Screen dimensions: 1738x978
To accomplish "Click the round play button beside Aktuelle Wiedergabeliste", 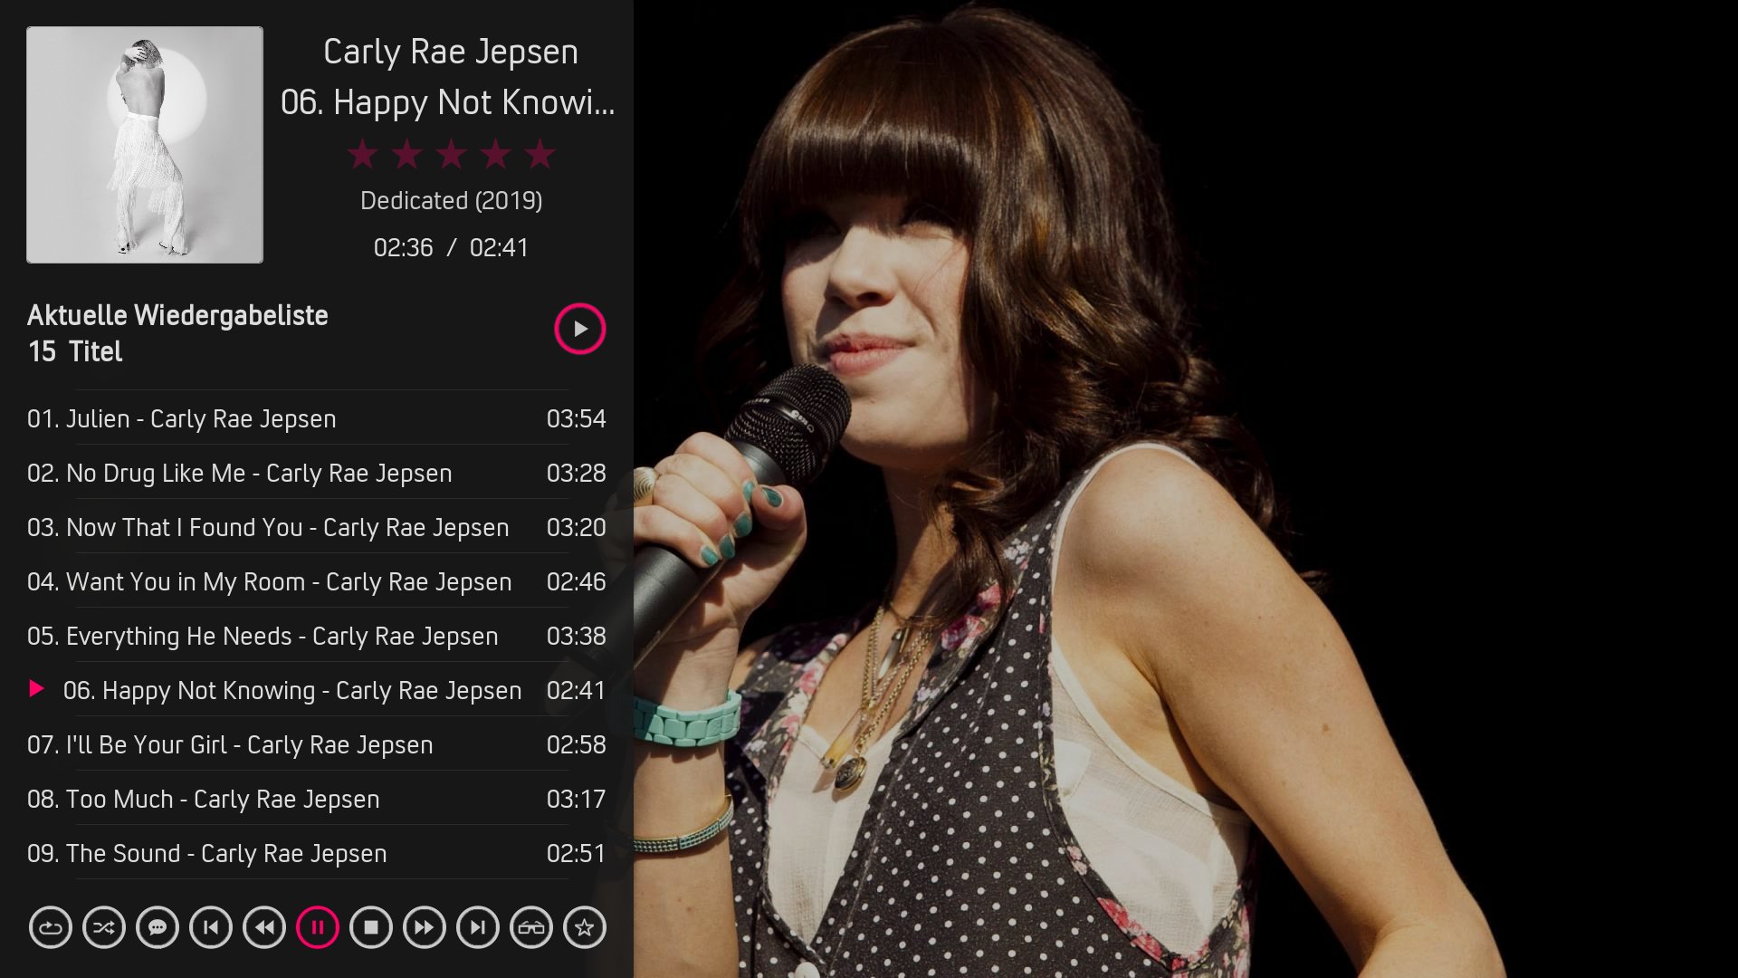I will click(x=580, y=329).
